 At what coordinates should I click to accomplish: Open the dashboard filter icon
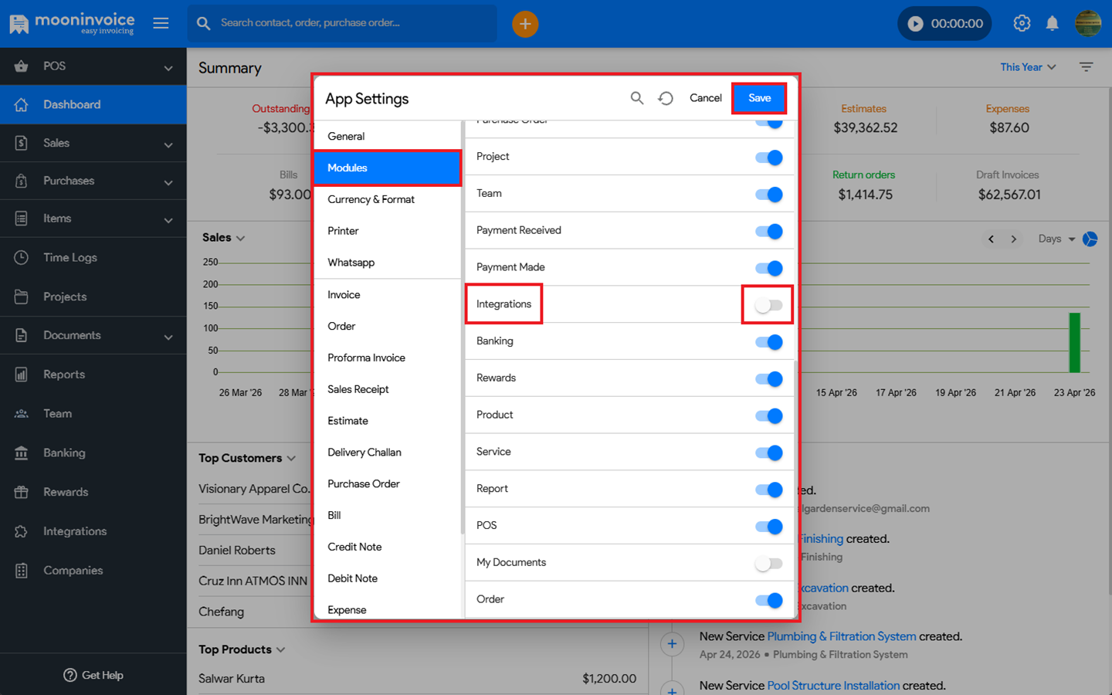click(x=1086, y=67)
